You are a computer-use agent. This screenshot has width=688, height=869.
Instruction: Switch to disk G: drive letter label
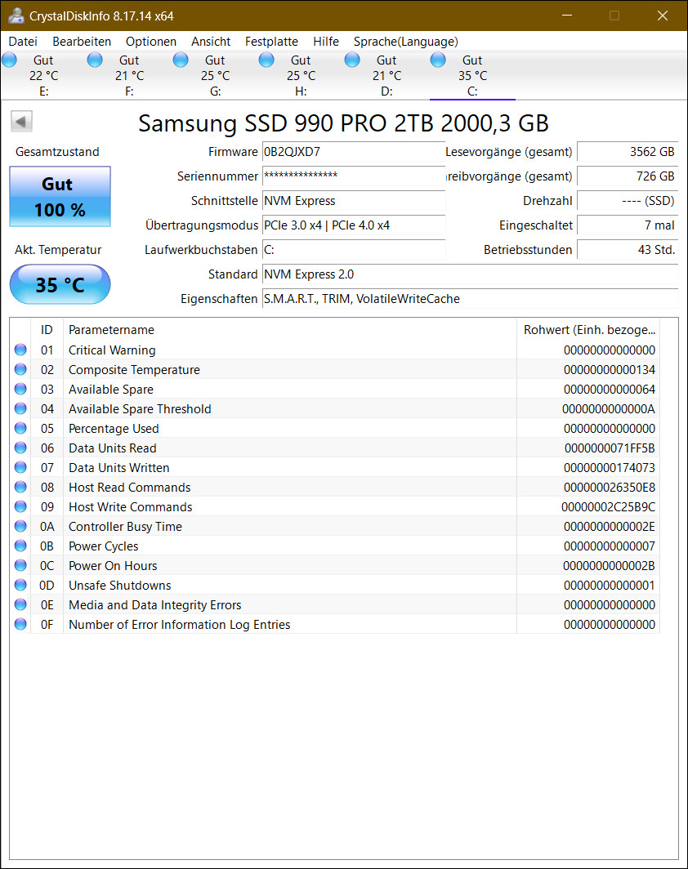point(215,91)
